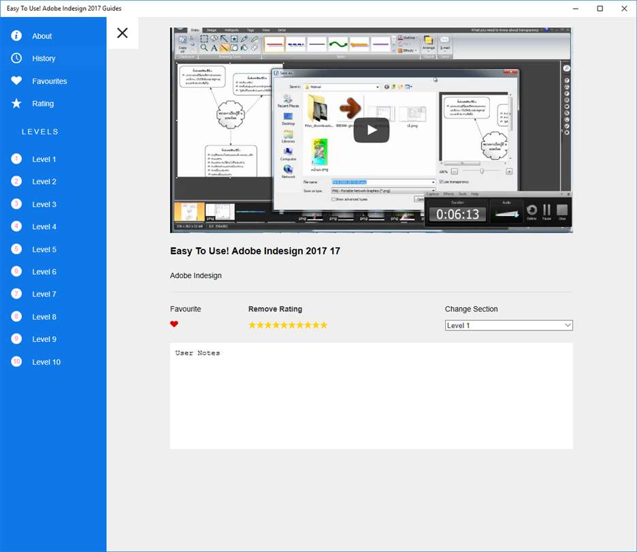The height and width of the screenshot is (552, 637).
Task: Minimize the application window
Action: 575,9
